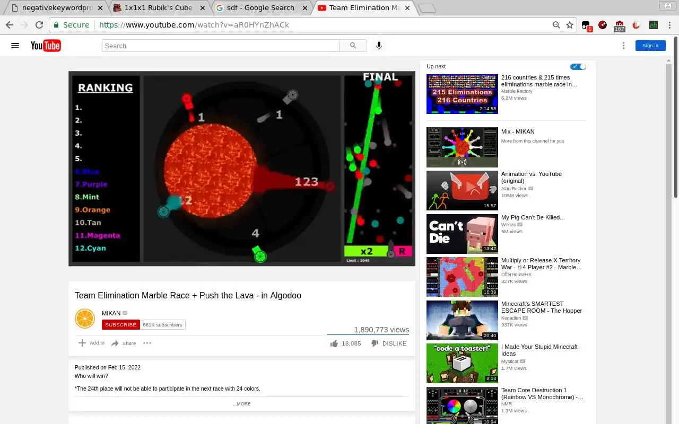The height and width of the screenshot is (424, 679).
Task: Click the thumbs up like icon
Action: [x=334, y=343]
